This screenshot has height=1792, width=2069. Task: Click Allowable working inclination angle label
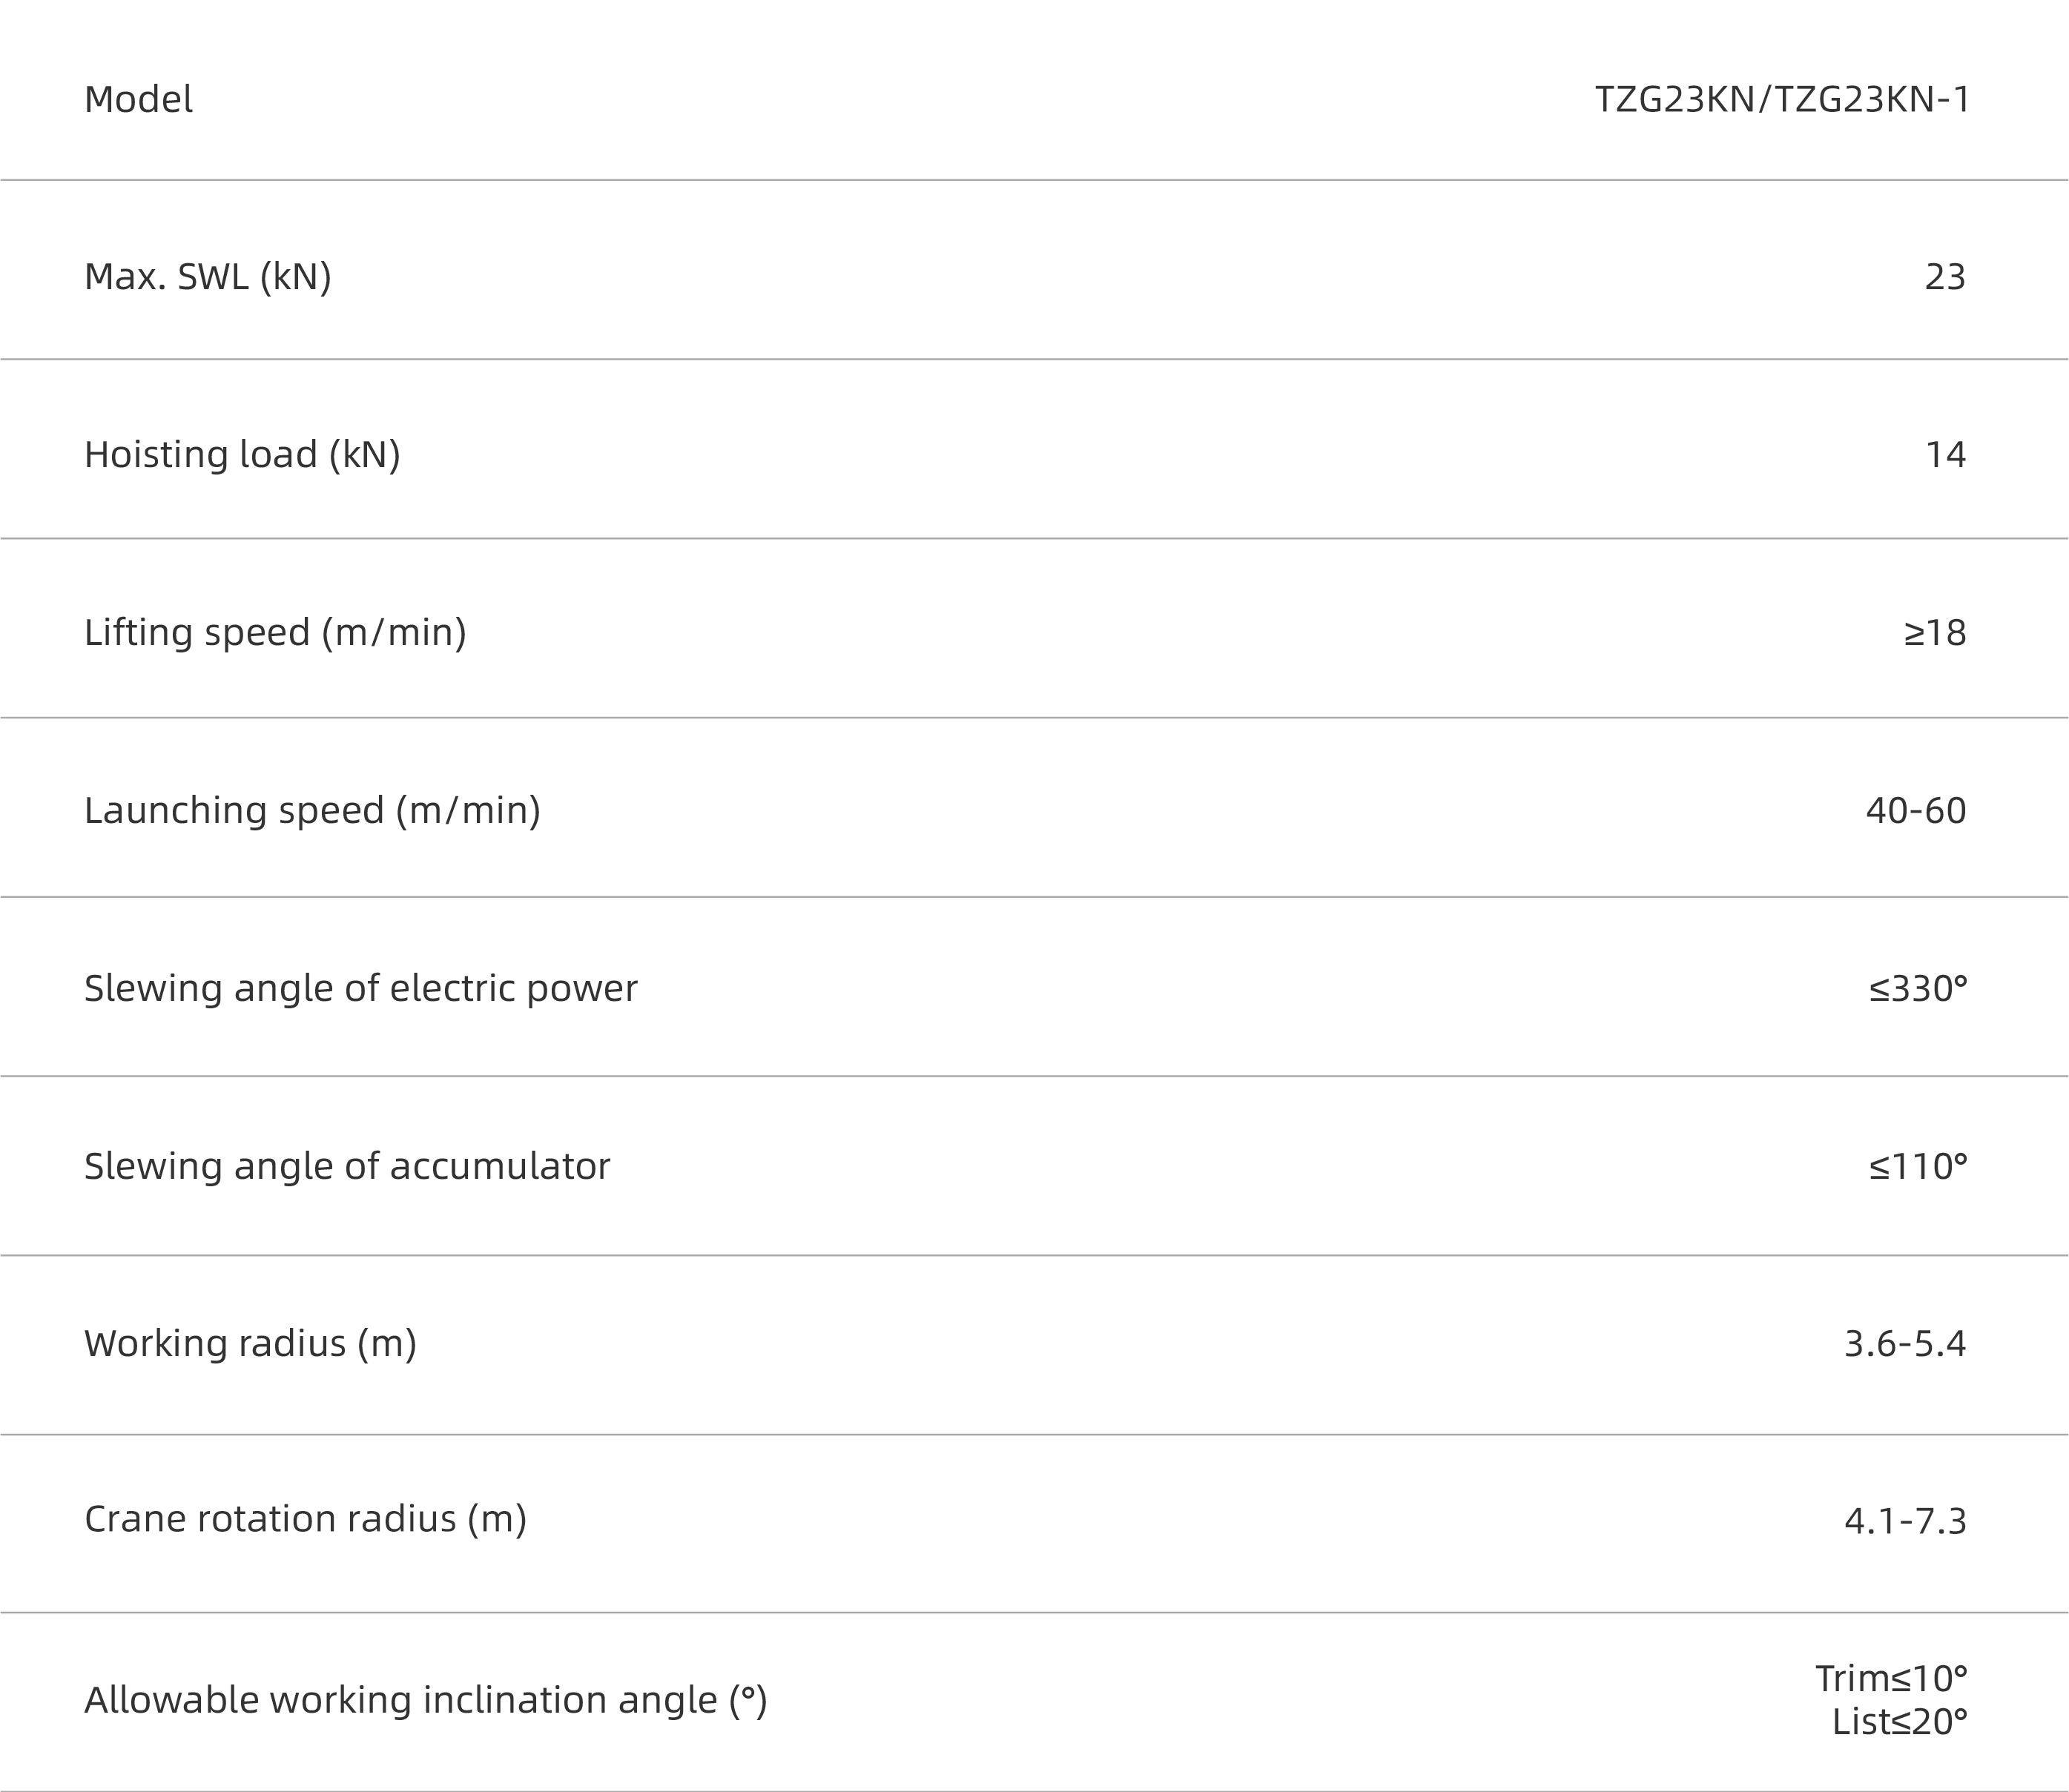click(x=426, y=1701)
